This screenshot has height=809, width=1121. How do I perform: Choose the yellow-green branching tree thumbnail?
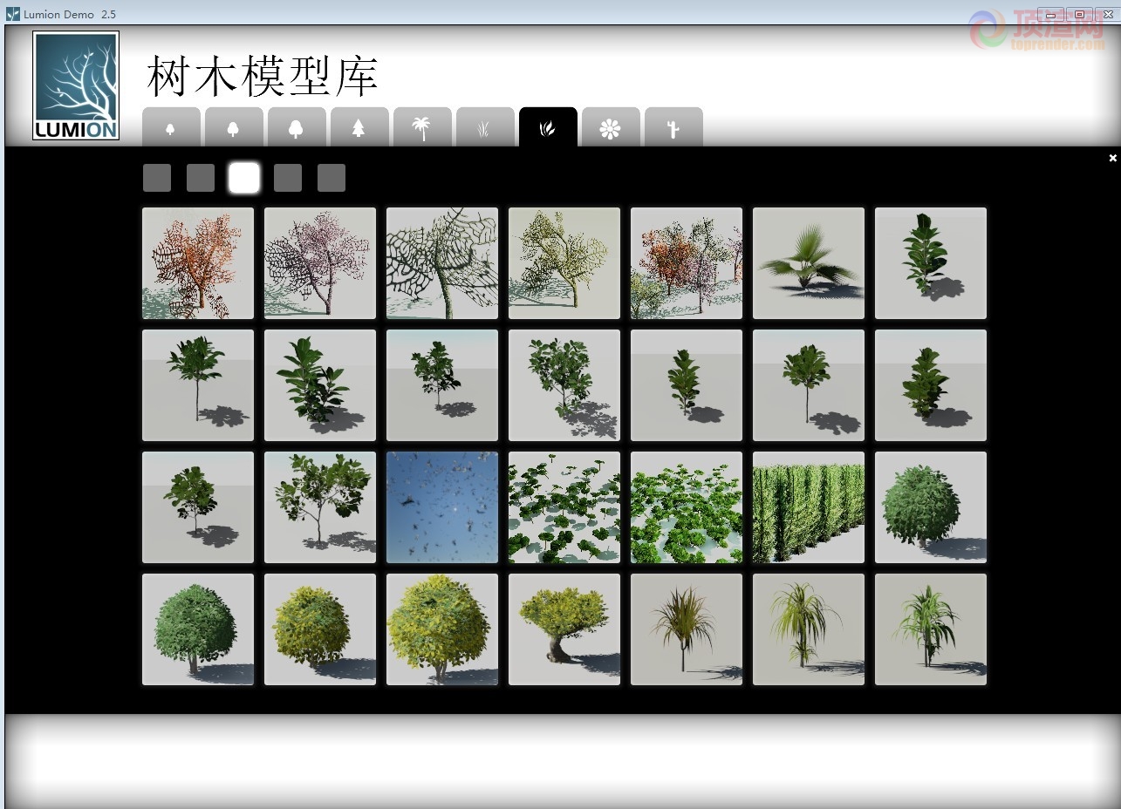564,263
